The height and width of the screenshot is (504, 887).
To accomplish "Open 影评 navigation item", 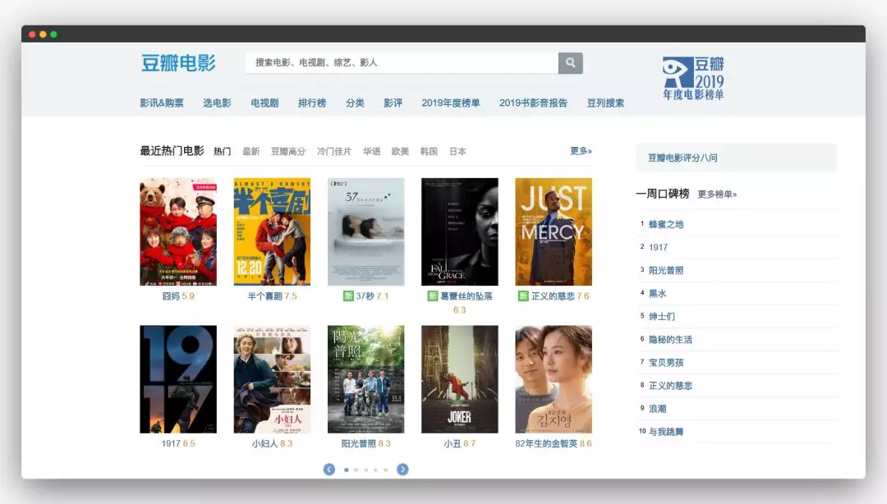I will pos(393,103).
